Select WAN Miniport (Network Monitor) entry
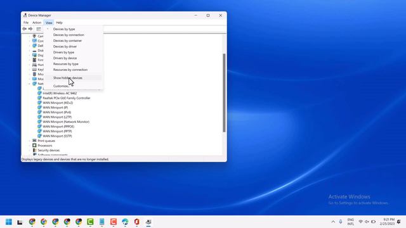 coord(66,122)
